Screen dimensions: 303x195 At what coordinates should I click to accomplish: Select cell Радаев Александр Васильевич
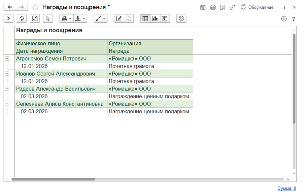pyautogui.click(x=61, y=89)
